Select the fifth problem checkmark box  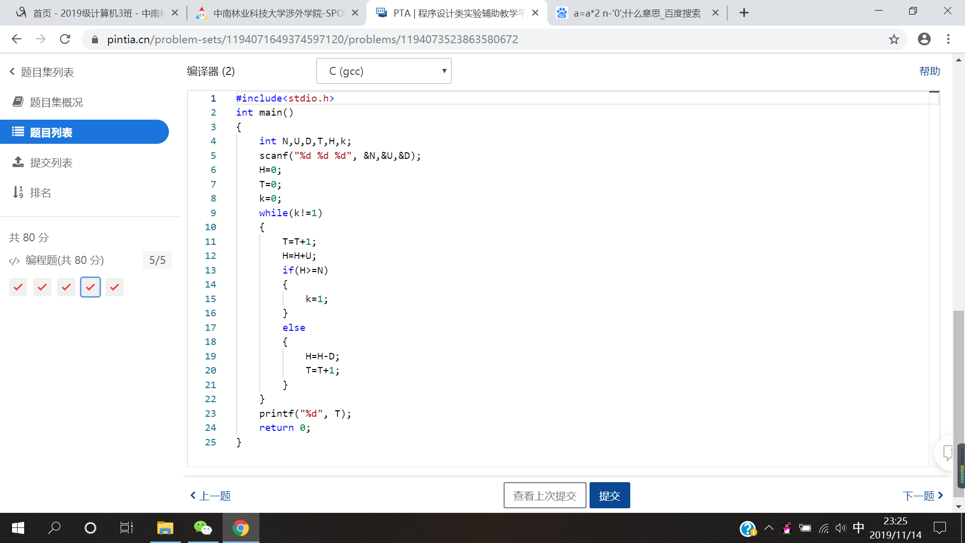pyautogui.click(x=115, y=287)
